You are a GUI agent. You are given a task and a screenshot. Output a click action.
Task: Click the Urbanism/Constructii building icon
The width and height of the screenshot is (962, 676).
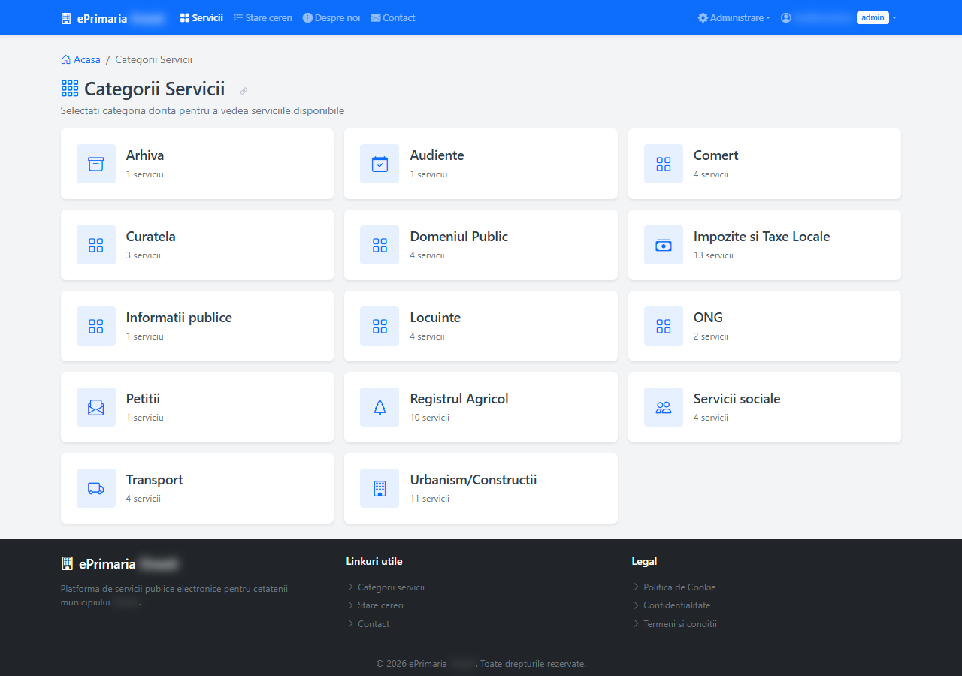tap(380, 488)
